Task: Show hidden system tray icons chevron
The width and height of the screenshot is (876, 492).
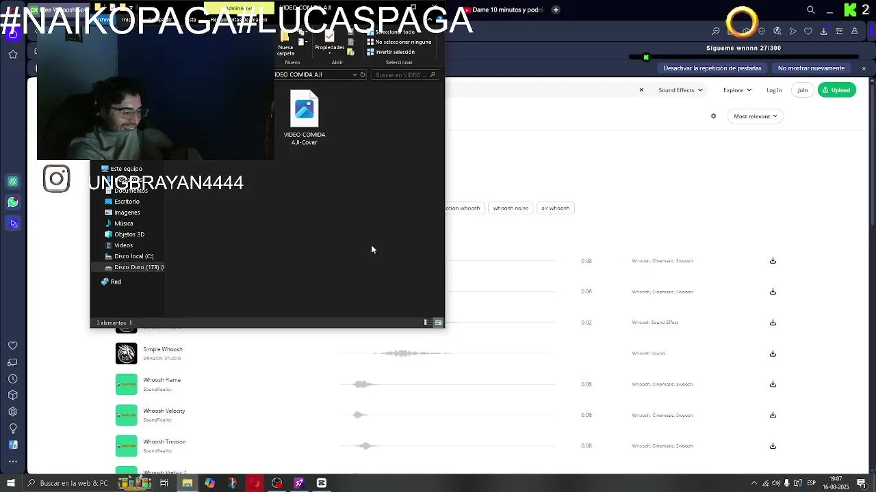Action: (x=754, y=483)
